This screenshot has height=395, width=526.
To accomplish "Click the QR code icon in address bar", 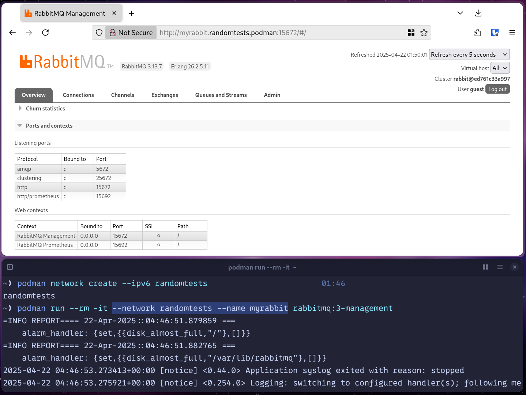I will pyautogui.click(x=411, y=33).
